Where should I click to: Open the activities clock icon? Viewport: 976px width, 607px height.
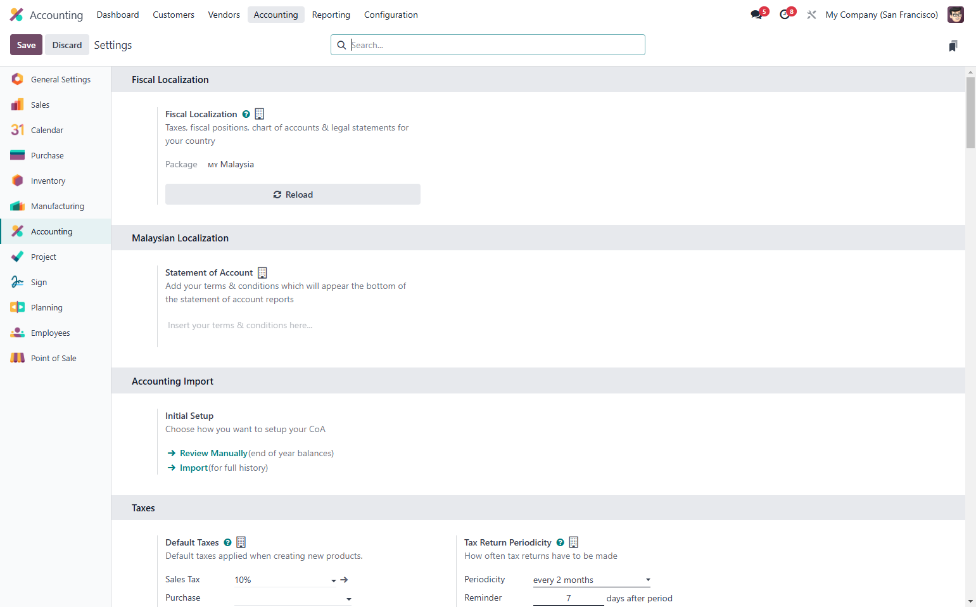pos(786,14)
